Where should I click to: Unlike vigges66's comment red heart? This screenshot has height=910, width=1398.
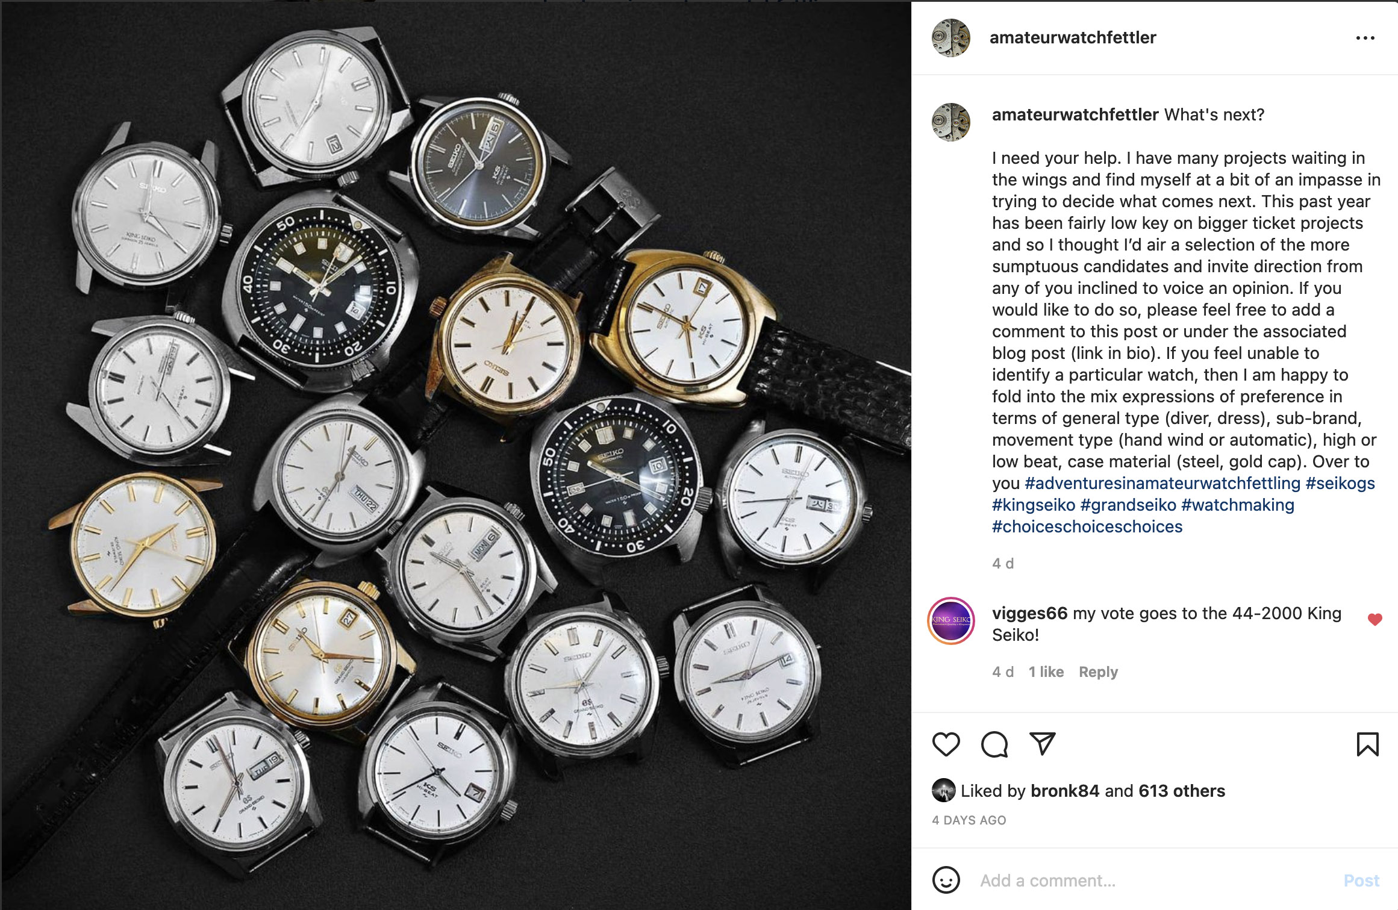1375,619
